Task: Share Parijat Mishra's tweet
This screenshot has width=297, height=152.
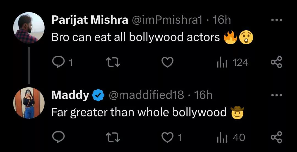Action: [276, 63]
